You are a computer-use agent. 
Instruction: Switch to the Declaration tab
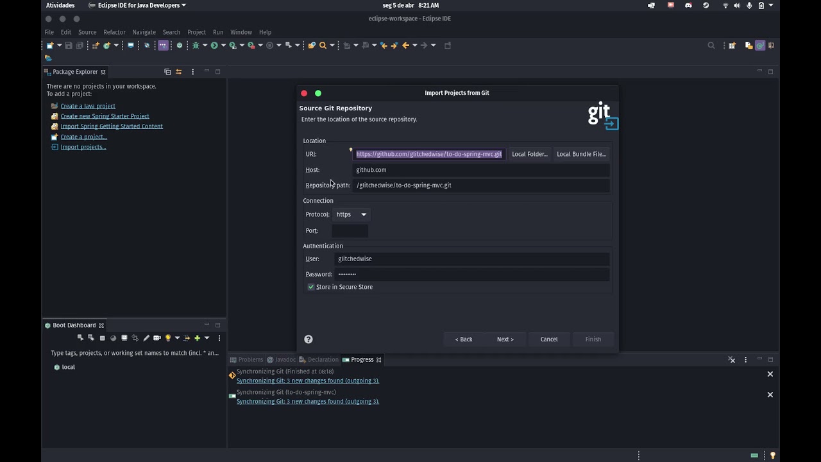click(x=319, y=359)
